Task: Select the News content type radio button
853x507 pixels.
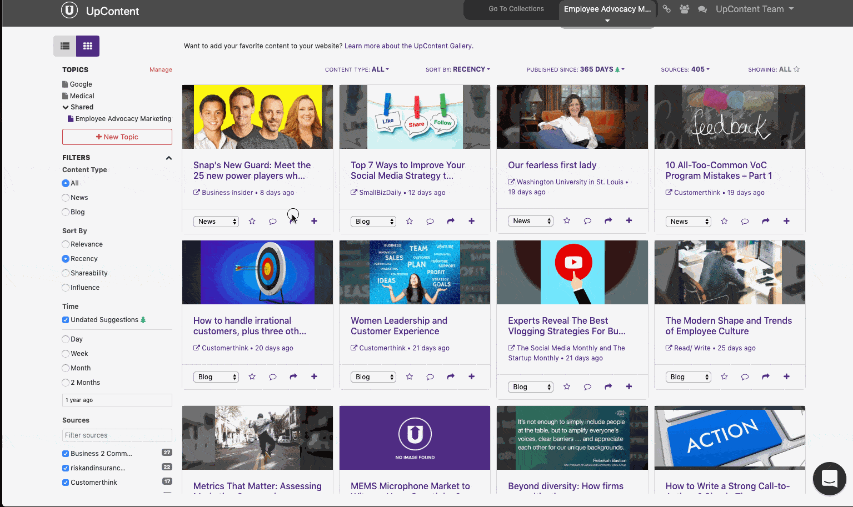Action: (65, 197)
